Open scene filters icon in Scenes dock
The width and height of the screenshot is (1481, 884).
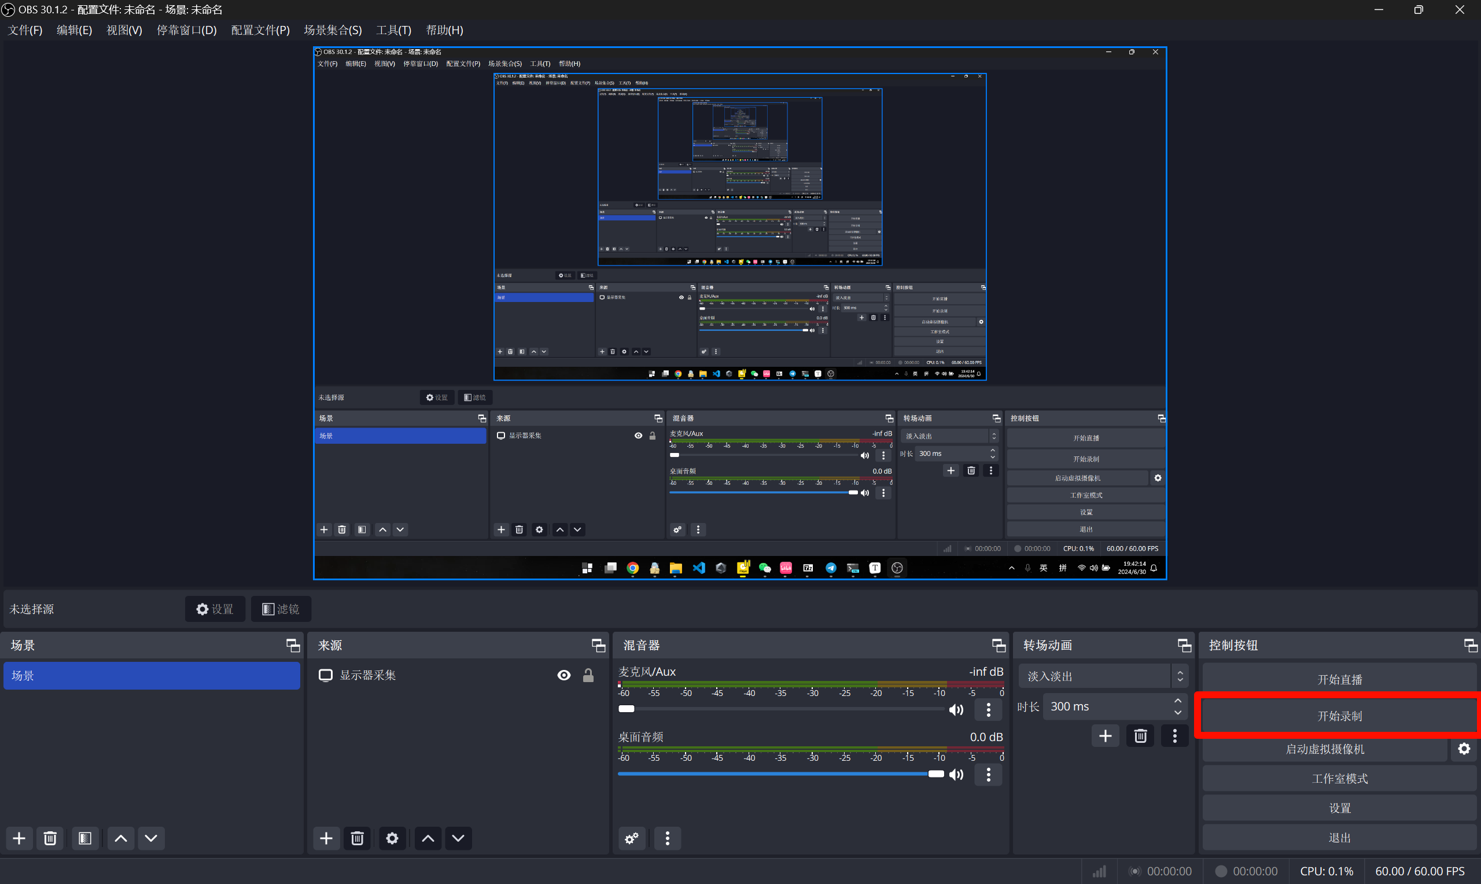click(x=84, y=838)
